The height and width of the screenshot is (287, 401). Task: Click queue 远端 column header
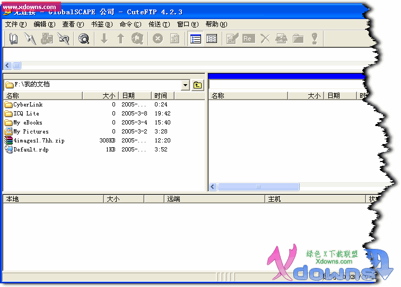pyautogui.click(x=214, y=199)
